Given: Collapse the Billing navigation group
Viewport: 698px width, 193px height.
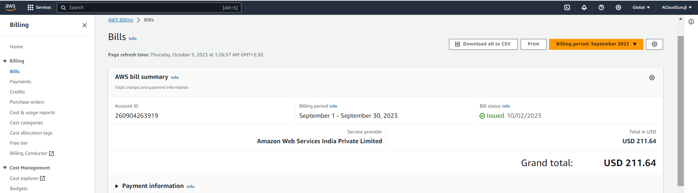Looking at the screenshot, I should [5, 61].
